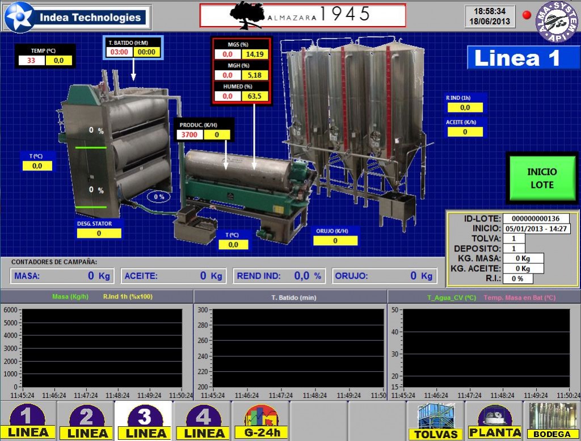Screen dimensions: 581x441
Task: Click the decanter T (ºC) value below machine
Action: (x=233, y=245)
